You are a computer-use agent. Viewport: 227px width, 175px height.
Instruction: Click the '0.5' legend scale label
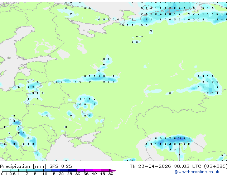(12, 174)
